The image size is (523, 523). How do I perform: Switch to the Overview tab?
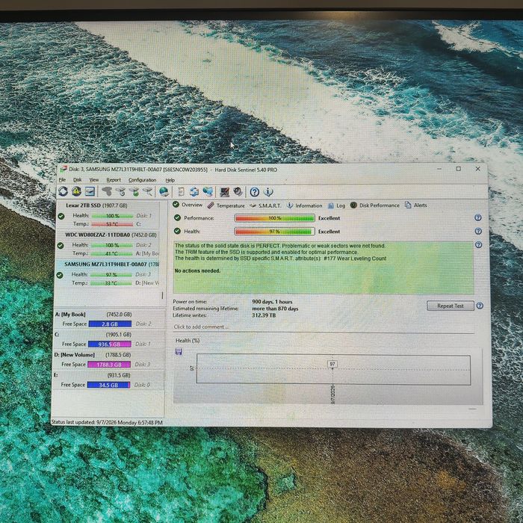tap(188, 205)
